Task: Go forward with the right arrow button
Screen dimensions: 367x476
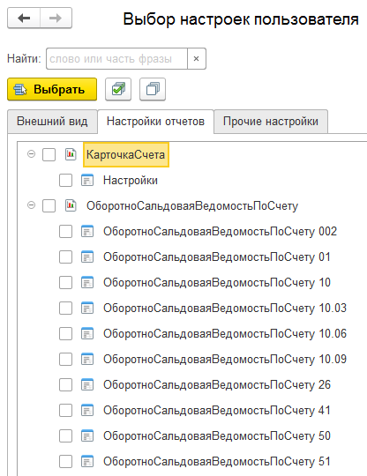Action: [56, 19]
